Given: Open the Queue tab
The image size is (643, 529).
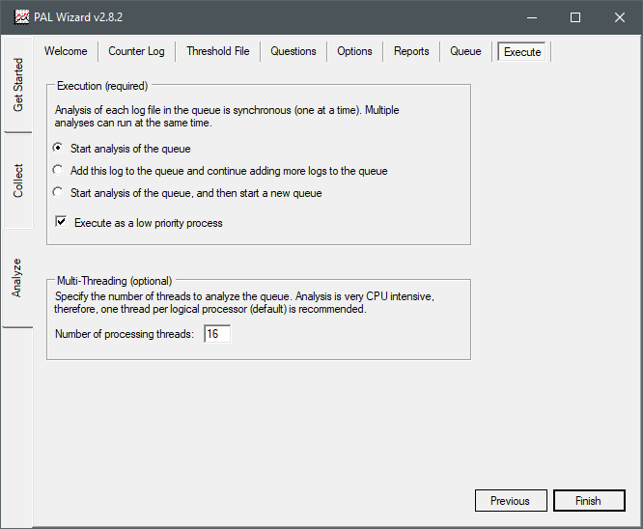Looking at the screenshot, I should pos(465,51).
